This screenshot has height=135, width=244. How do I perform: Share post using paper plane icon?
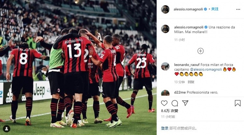[185, 103]
